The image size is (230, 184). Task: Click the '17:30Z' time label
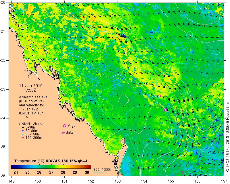[30, 90]
